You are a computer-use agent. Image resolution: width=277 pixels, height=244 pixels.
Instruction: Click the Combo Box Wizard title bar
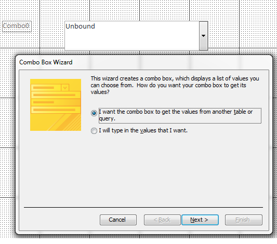(x=144, y=62)
